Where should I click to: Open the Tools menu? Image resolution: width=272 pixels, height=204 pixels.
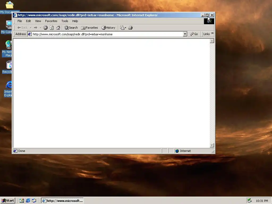pyautogui.click(x=65, y=21)
